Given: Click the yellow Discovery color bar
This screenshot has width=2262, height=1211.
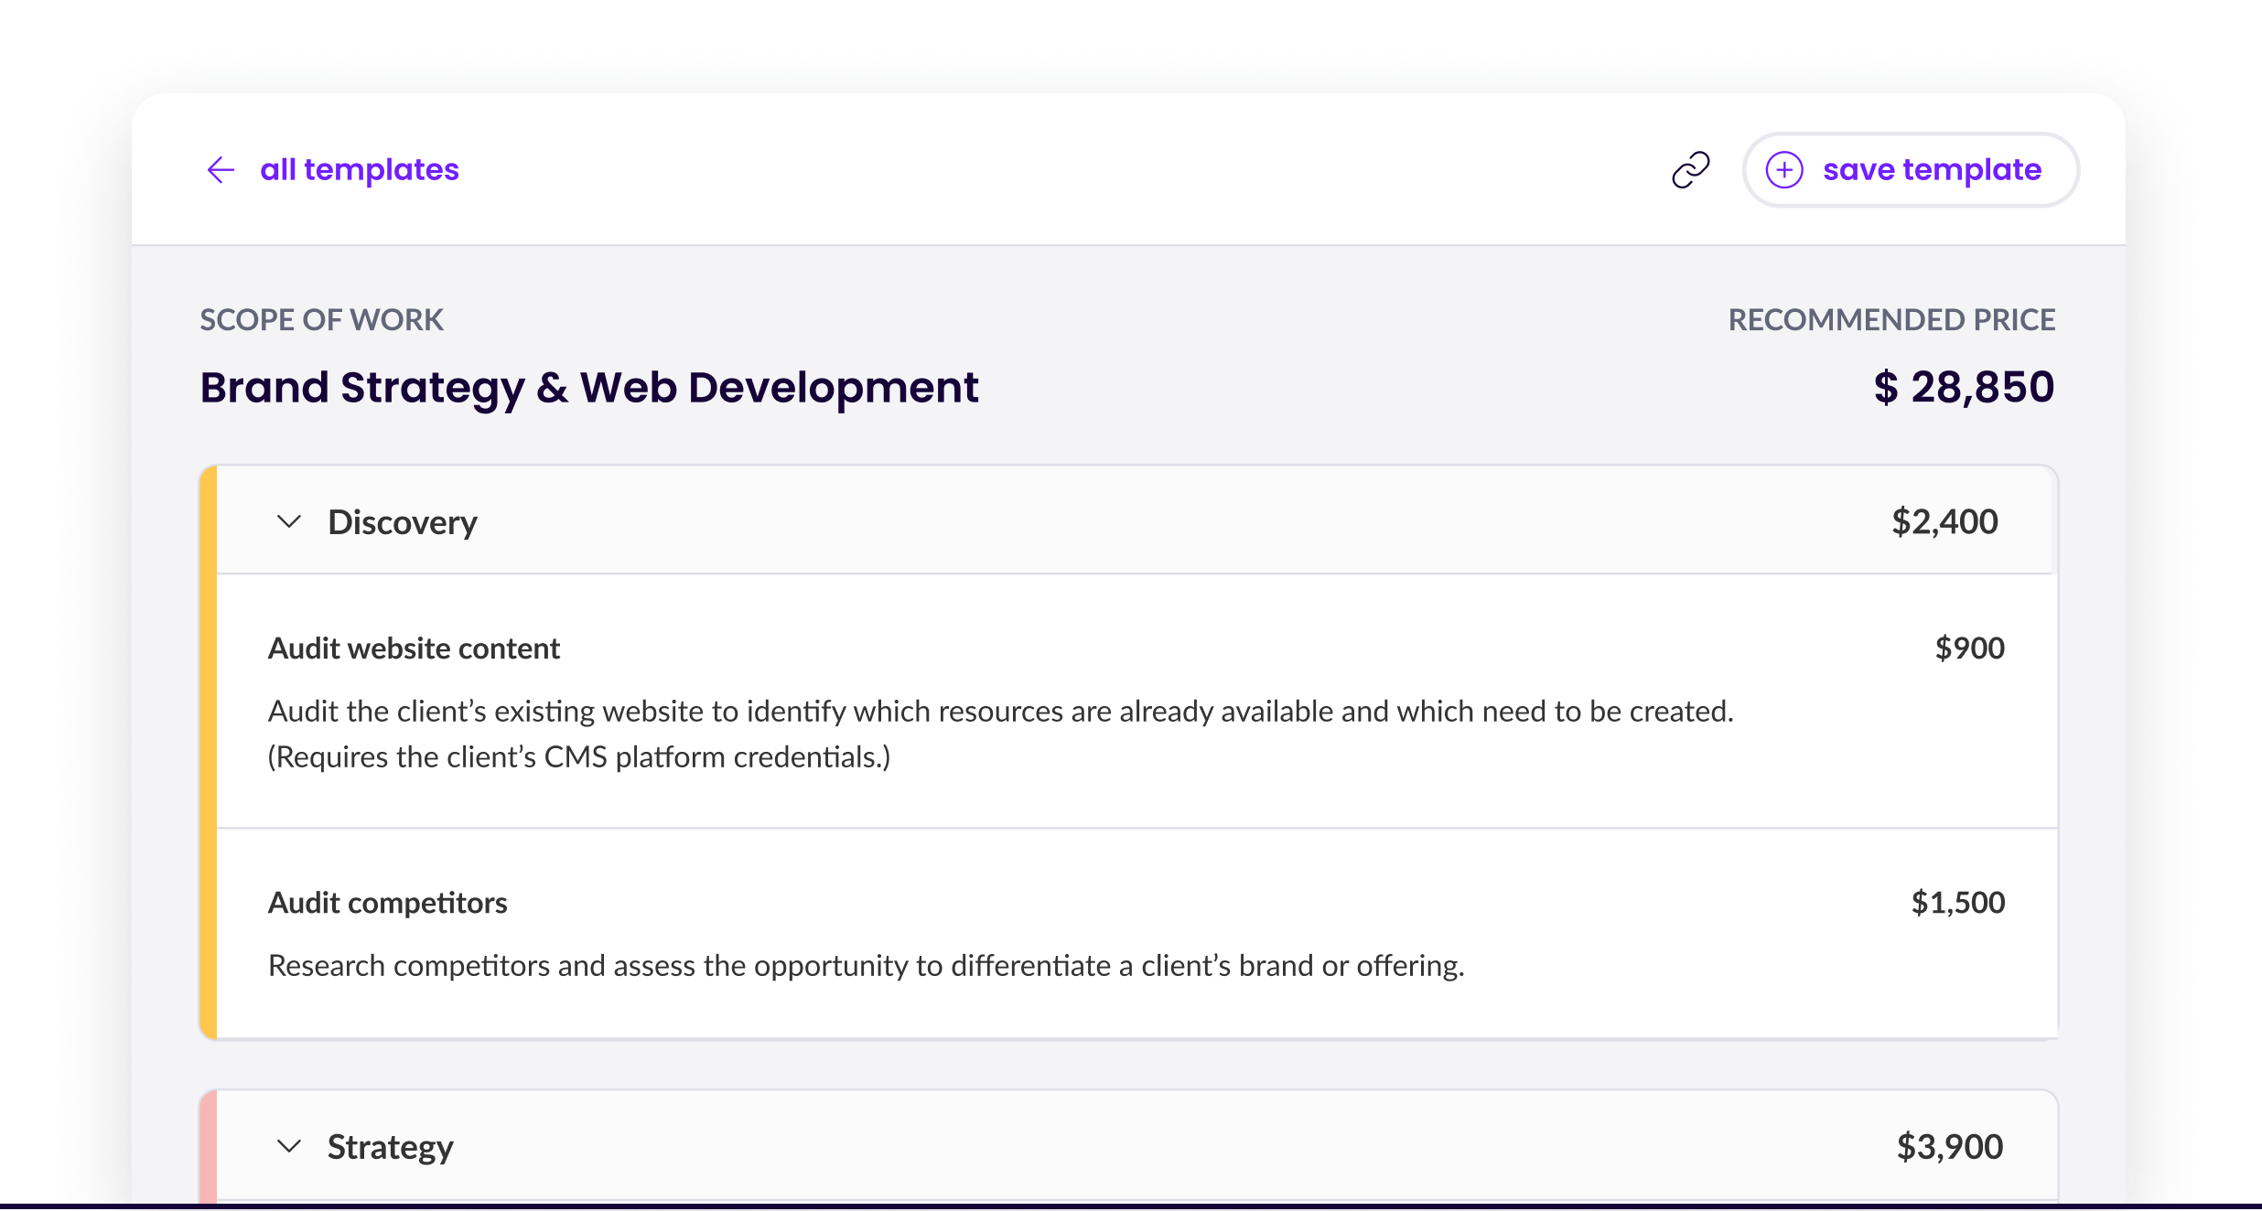Looking at the screenshot, I should [209, 752].
